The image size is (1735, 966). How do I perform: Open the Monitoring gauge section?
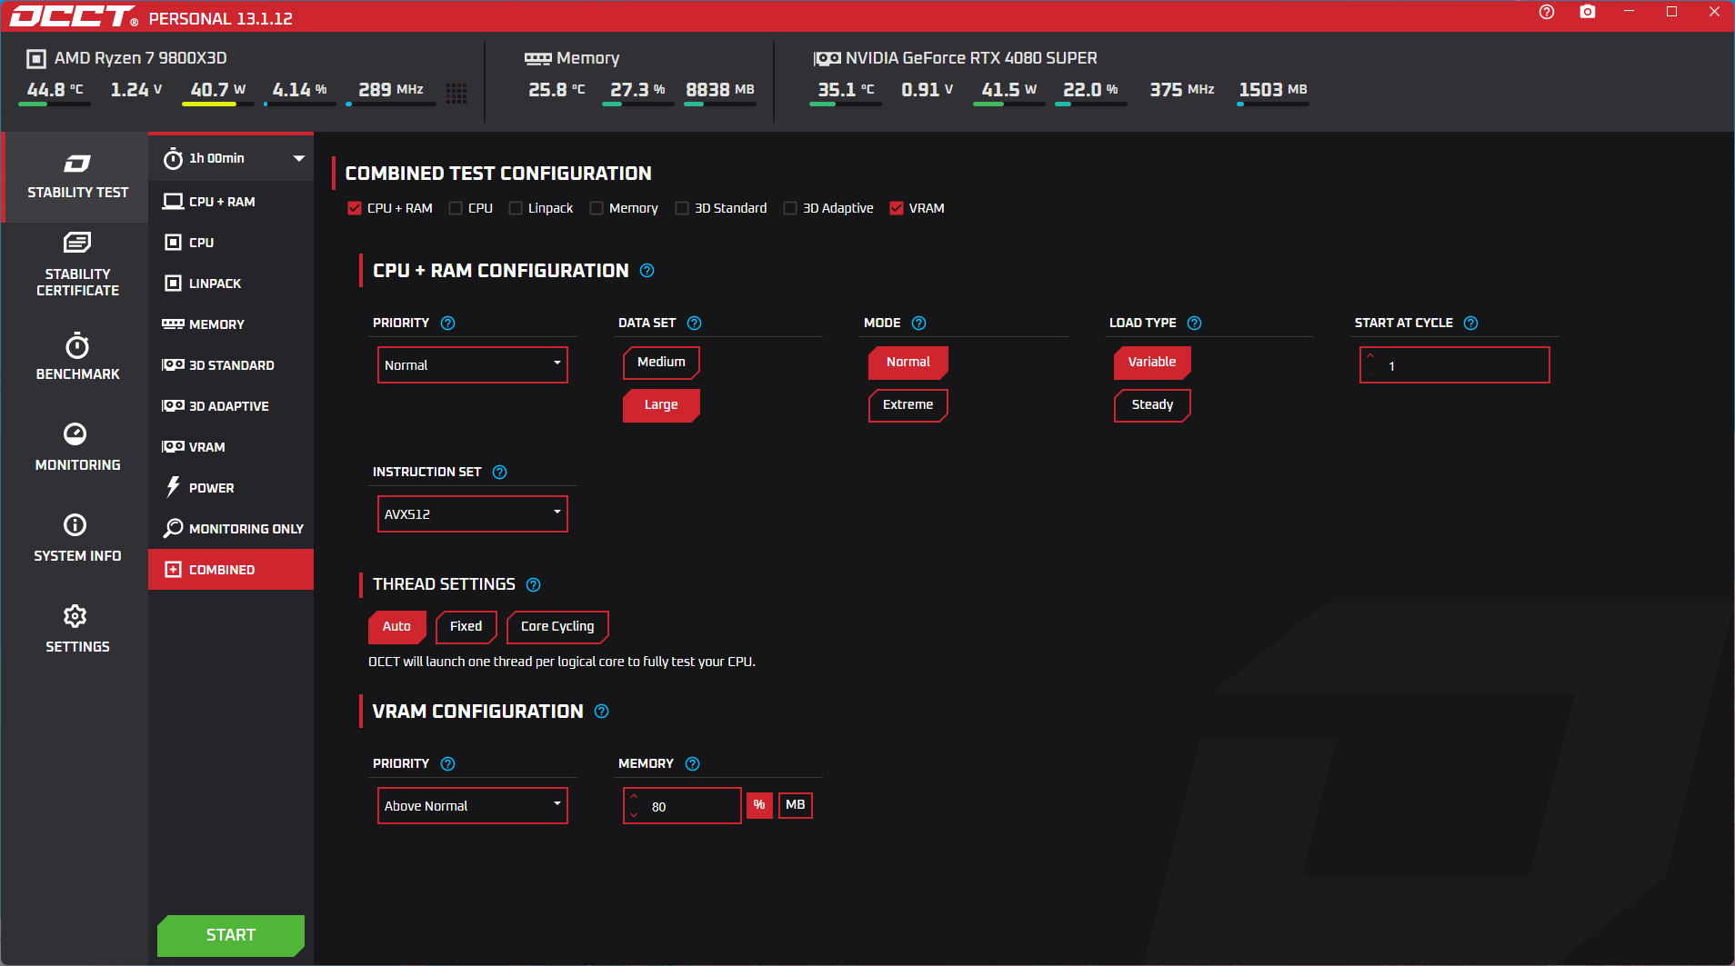point(77,446)
